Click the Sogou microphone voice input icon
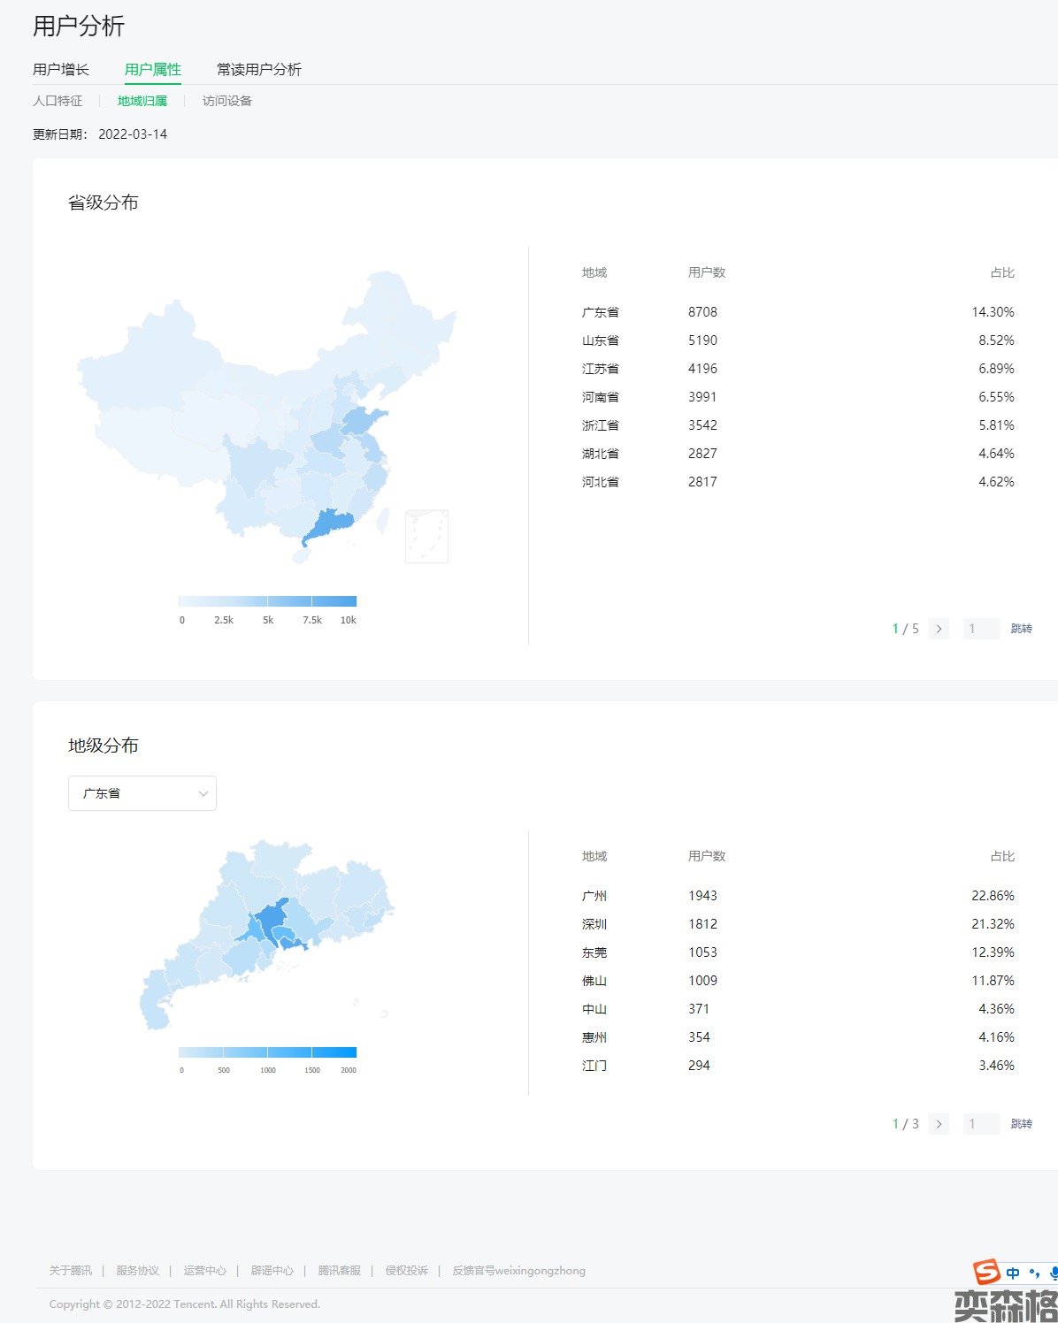1058x1323 pixels. click(x=1053, y=1273)
